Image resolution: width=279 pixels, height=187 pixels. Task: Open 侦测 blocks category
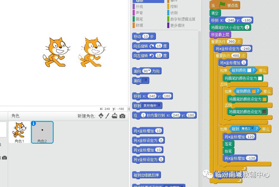174,13
